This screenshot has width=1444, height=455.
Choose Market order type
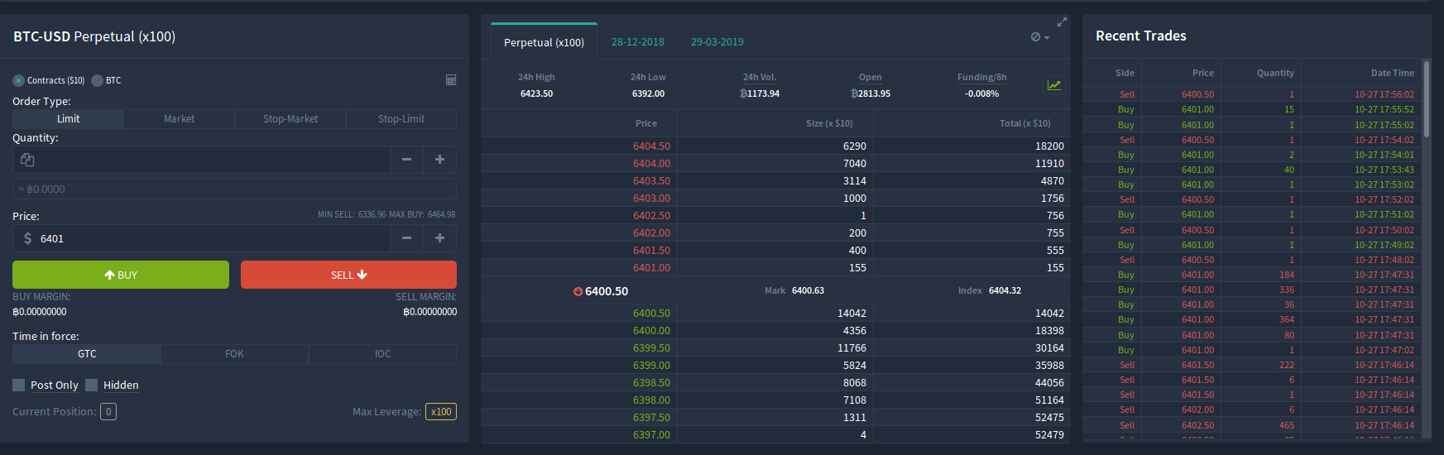[179, 119]
